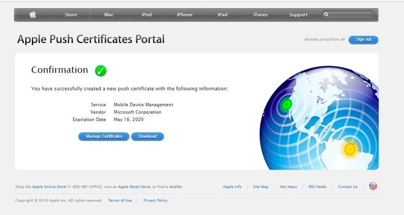Image resolution: width=404 pixels, height=215 pixels.
Task: Follow the reseller link
Action: coord(176,187)
